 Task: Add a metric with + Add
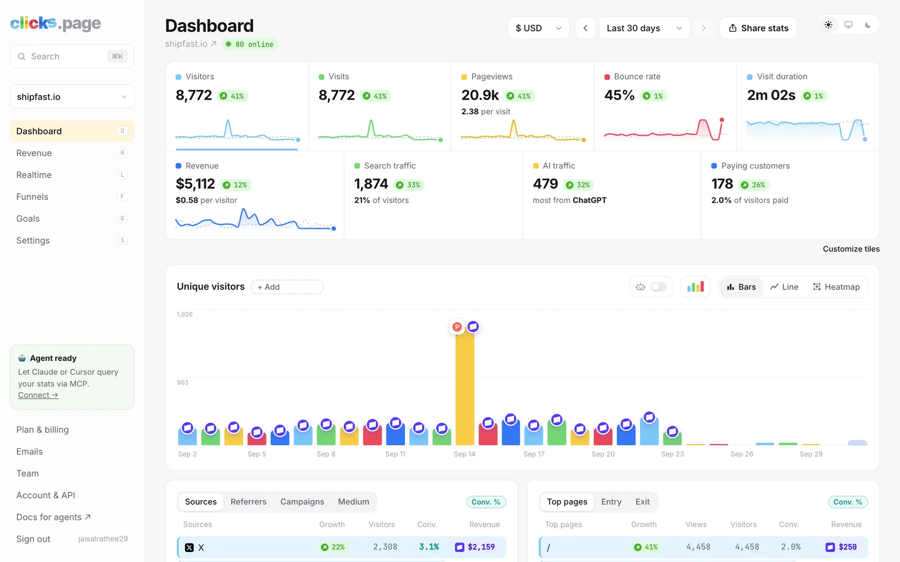pos(287,287)
